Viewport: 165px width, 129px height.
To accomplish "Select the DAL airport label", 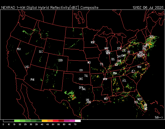I will [x=84, y=89].
